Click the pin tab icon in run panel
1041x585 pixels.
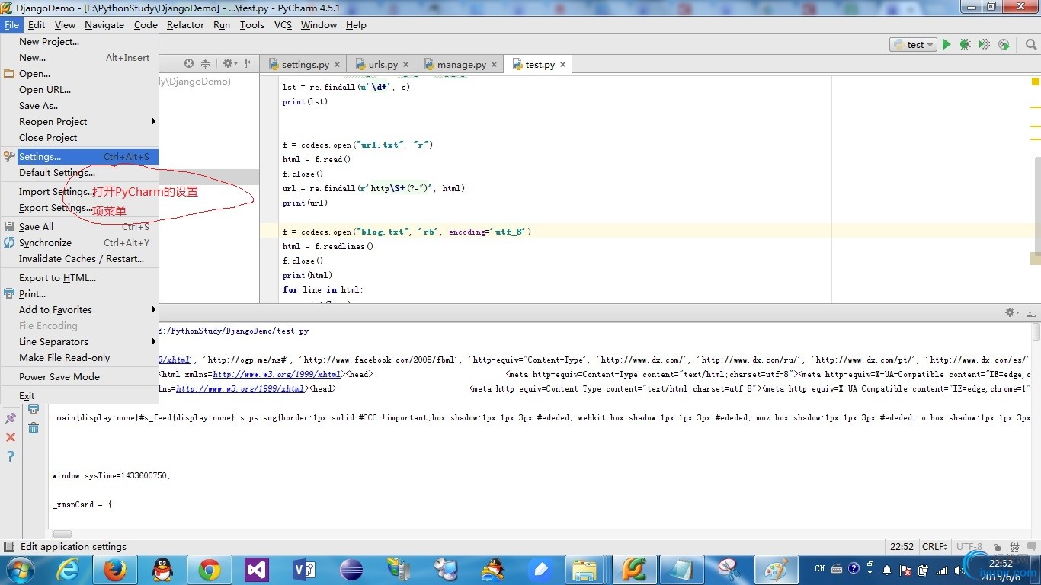pyautogui.click(x=11, y=418)
